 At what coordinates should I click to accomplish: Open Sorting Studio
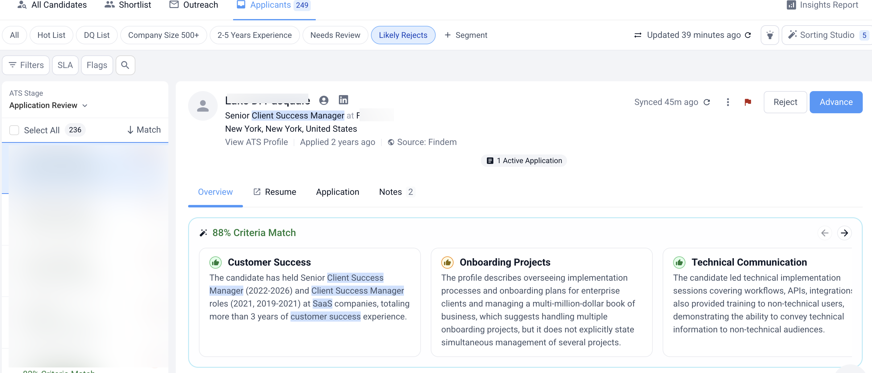[x=827, y=35]
